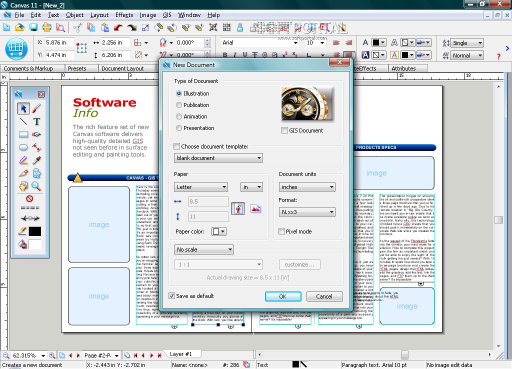
Task: Choose landscape orientation icon in dialog
Action: point(255,208)
